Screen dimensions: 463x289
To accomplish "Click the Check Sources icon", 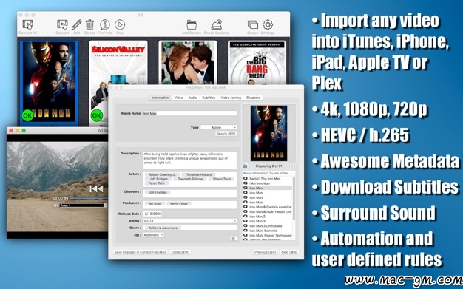I will click(217, 25).
